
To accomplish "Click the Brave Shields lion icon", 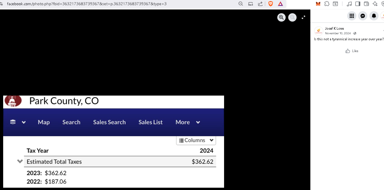I will coord(270,4).
